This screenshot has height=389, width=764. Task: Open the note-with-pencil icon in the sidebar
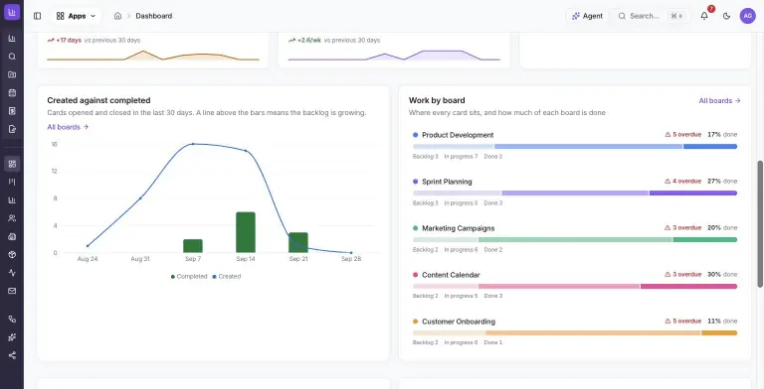[x=12, y=129]
